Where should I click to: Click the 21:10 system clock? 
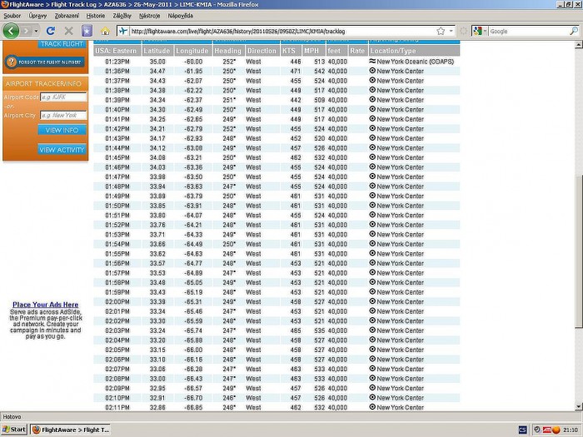coord(571,430)
